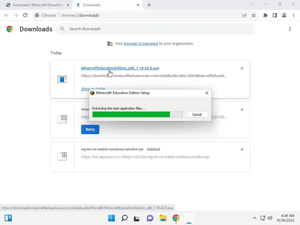300x225 pixels.
Task: Click the managed organization building icon
Action: 110,44
